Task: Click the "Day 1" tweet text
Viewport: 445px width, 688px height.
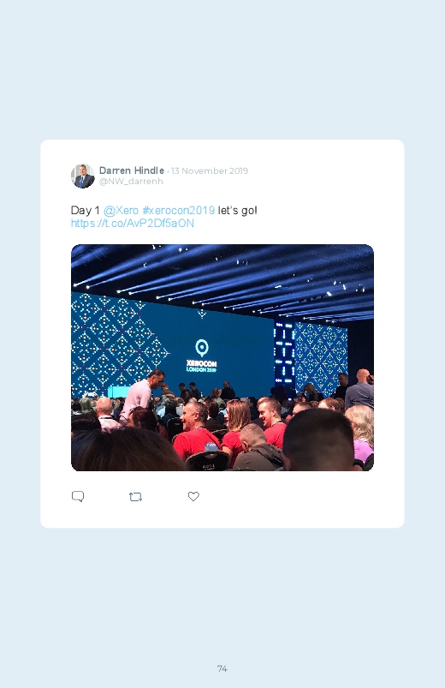Action: point(86,210)
